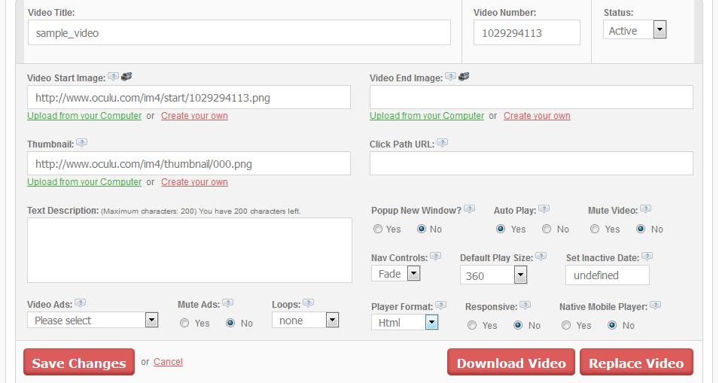Click the Cancel link
The width and height of the screenshot is (719, 383).
point(168,362)
